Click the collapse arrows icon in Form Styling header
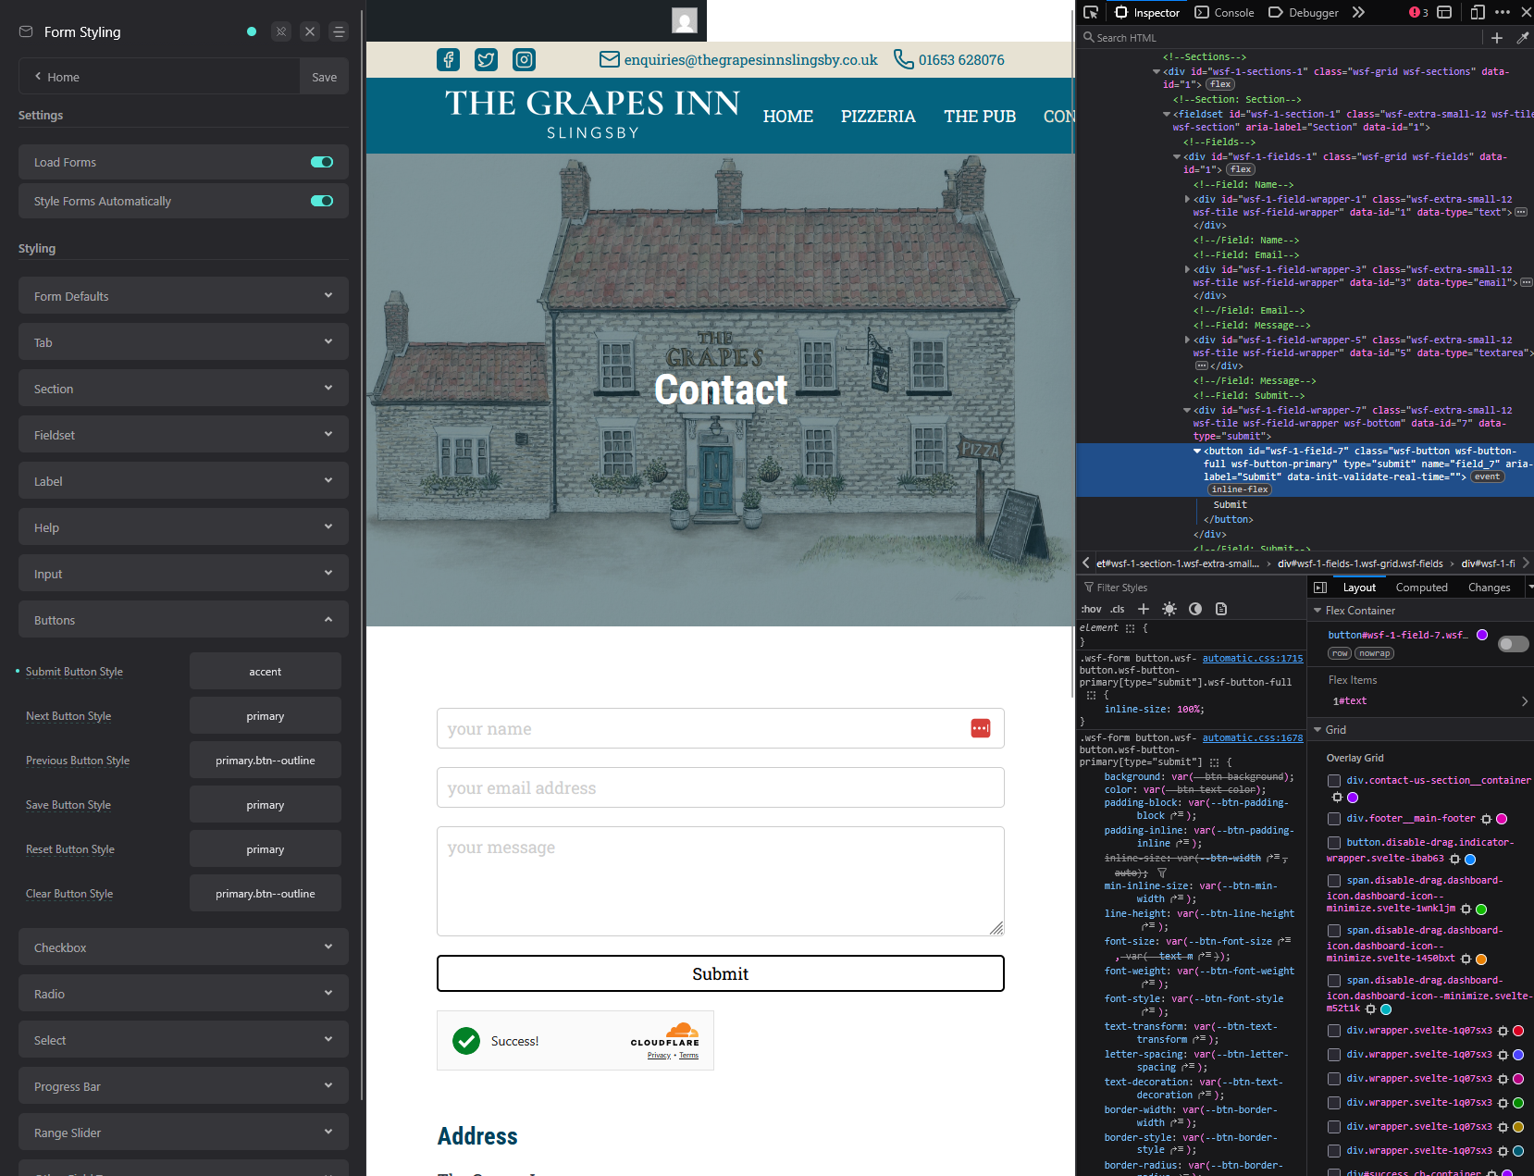 click(x=281, y=31)
